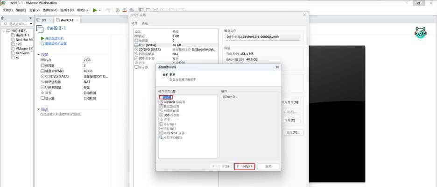
Task: Click the library search input field
Action: [x=17, y=24]
